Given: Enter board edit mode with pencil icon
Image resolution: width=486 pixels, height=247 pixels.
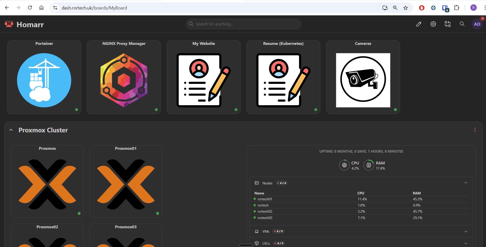Looking at the screenshot, I should pos(419,24).
